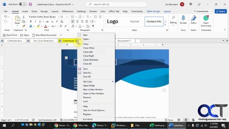
Task: Open Excel Gantt project in taskbar
Action: tap(157, 125)
